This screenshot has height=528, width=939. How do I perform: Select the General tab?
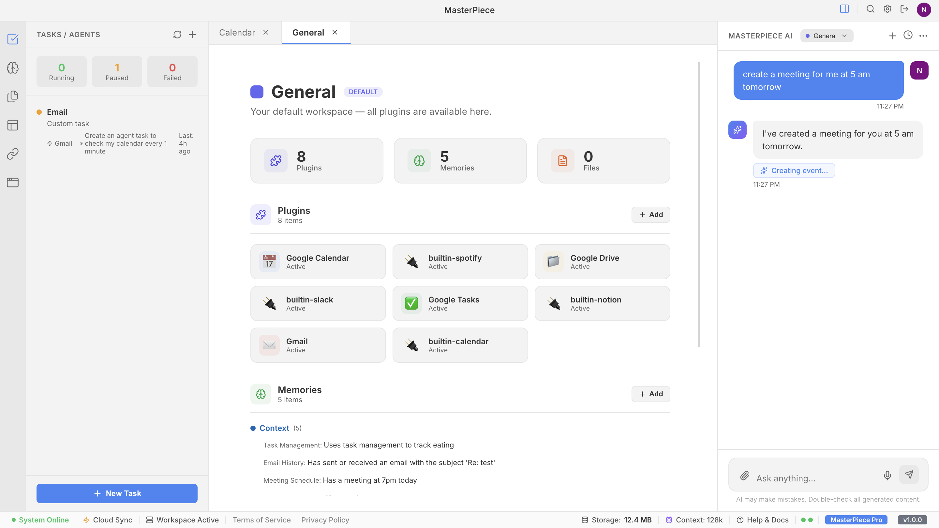308,33
